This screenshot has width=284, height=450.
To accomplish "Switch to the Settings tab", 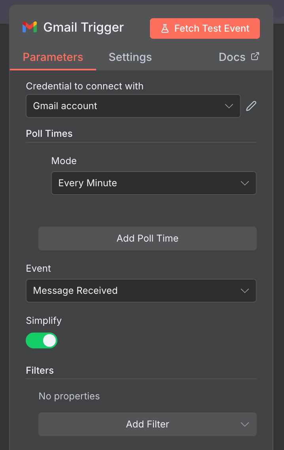I will [130, 57].
